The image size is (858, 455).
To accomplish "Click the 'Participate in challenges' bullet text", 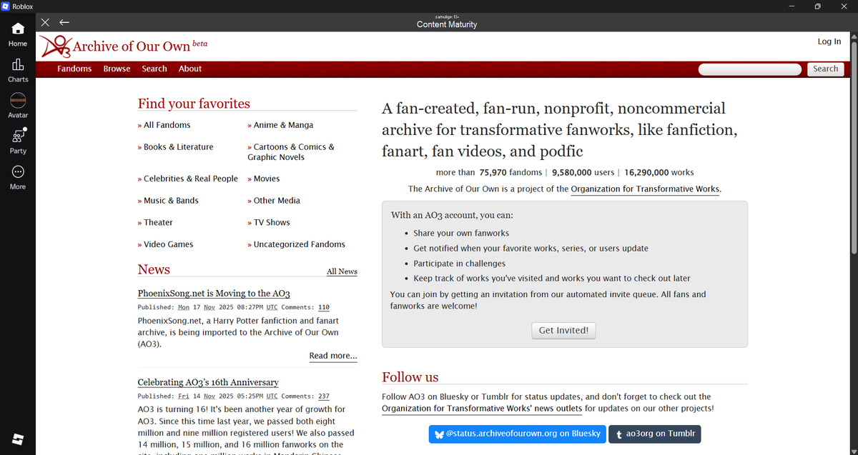I will click(x=460, y=264).
